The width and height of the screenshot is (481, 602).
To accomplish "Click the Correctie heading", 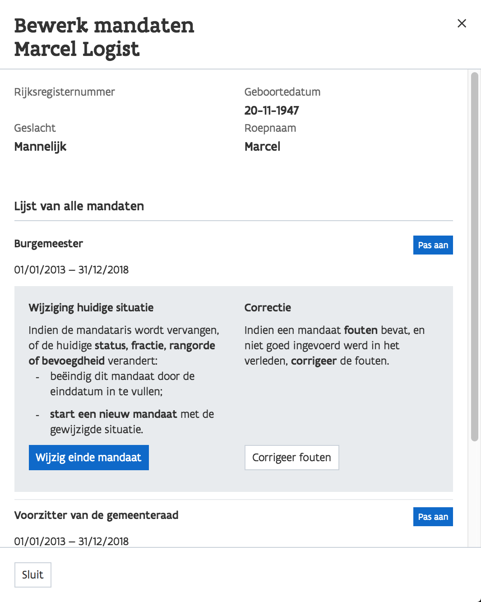I will point(268,308).
